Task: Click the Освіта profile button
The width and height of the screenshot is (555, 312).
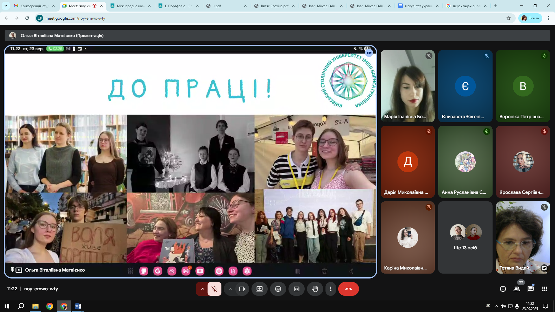Action: tap(530, 18)
